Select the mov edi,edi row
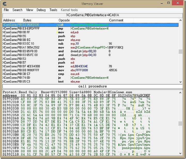The height and width of the screenshot is (159, 186). [90, 32]
